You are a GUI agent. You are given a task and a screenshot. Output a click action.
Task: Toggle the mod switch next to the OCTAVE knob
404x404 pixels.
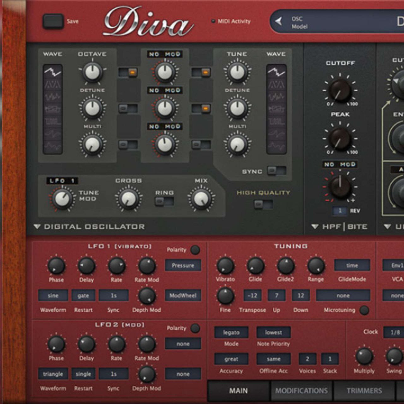pyautogui.click(x=128, y=73)
